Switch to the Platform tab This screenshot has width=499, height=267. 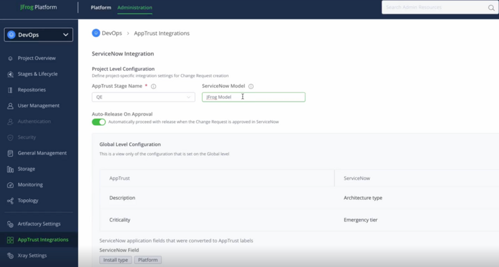pos(101,7)
